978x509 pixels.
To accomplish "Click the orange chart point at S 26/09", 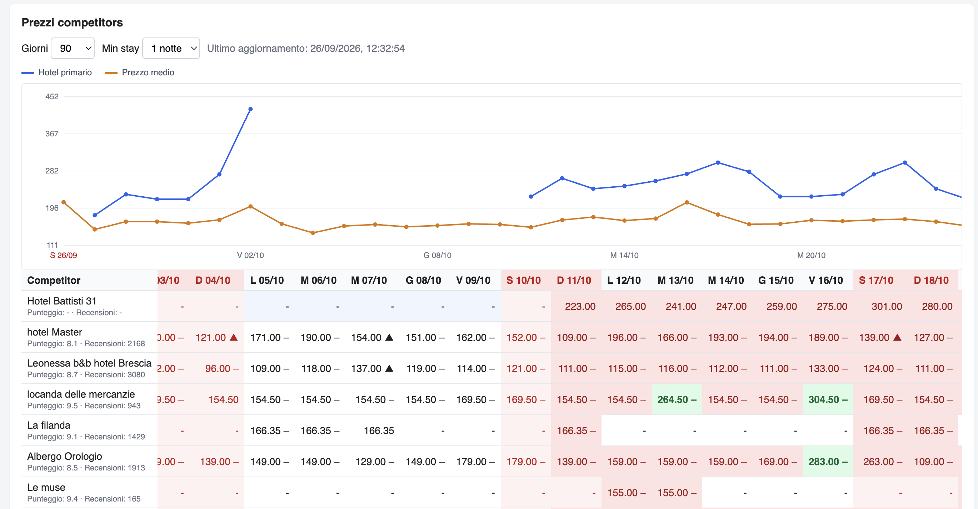I will (x=64, y=202).
